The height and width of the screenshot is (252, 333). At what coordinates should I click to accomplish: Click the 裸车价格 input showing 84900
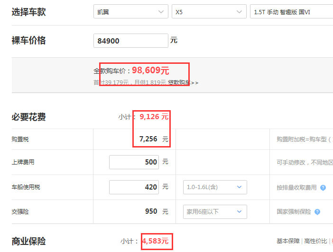(x=131, y=41)
